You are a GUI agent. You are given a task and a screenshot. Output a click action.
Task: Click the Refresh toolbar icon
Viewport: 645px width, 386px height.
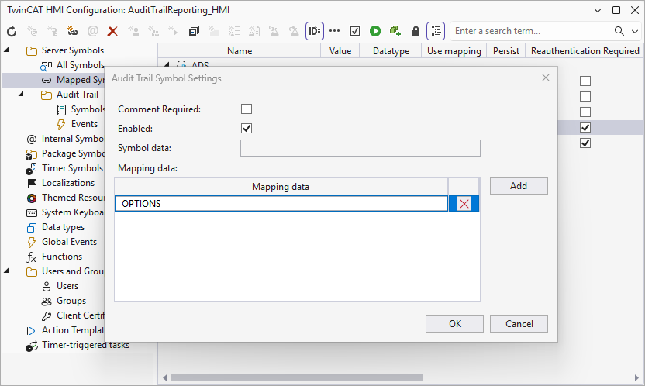pos(12,31)
